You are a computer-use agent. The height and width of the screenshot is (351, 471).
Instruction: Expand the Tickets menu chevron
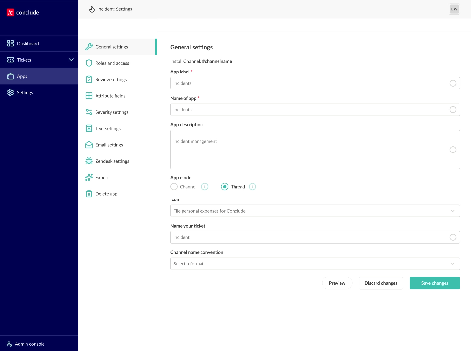point(71,60)
